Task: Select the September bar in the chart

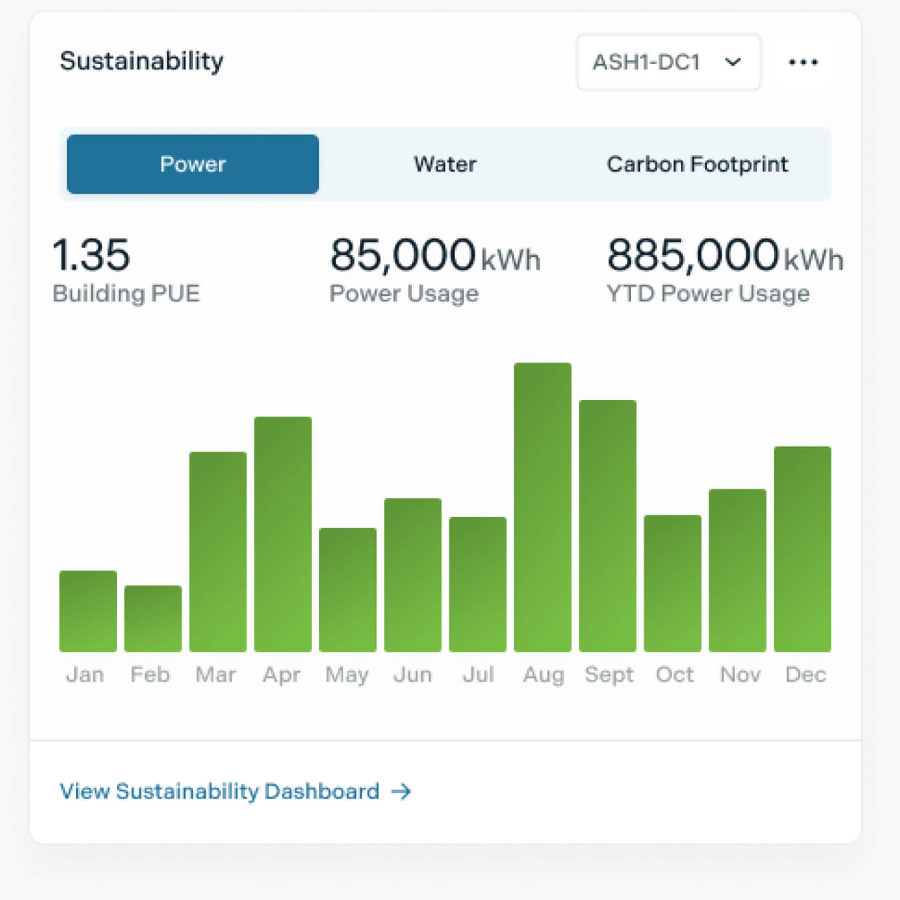Action: [608, 525]
